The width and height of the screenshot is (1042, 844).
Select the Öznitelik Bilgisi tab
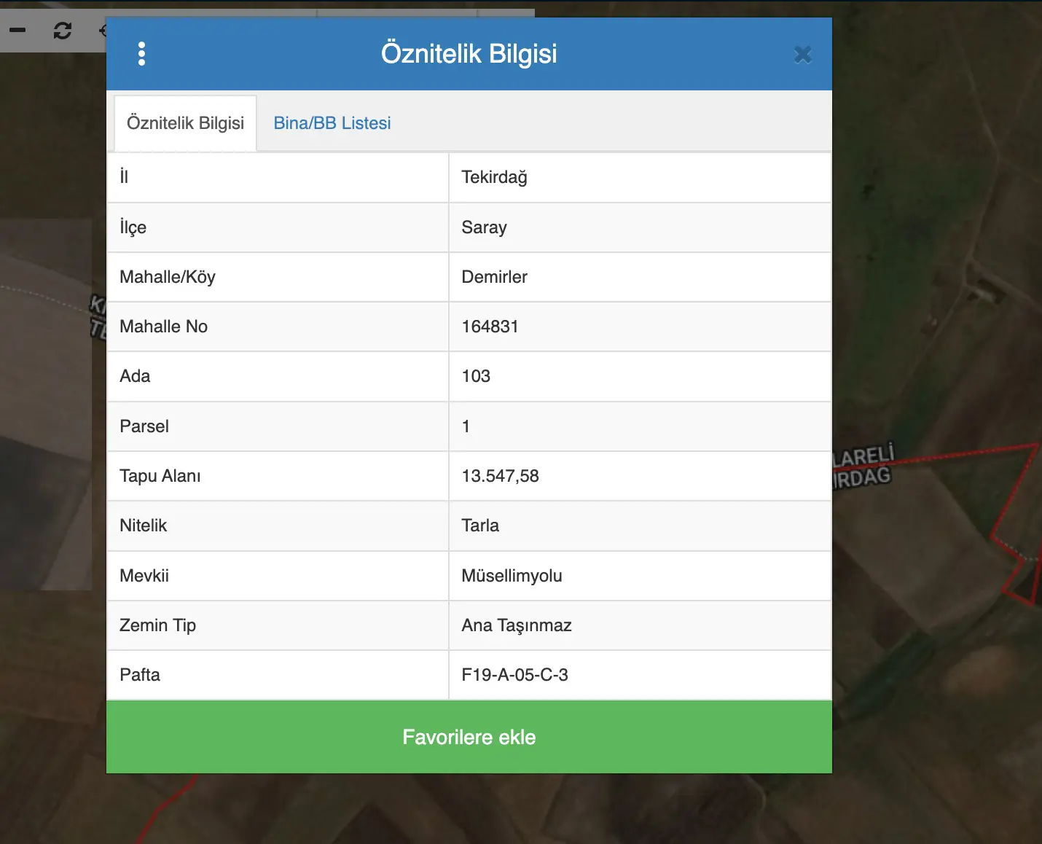tap(185, 123)
